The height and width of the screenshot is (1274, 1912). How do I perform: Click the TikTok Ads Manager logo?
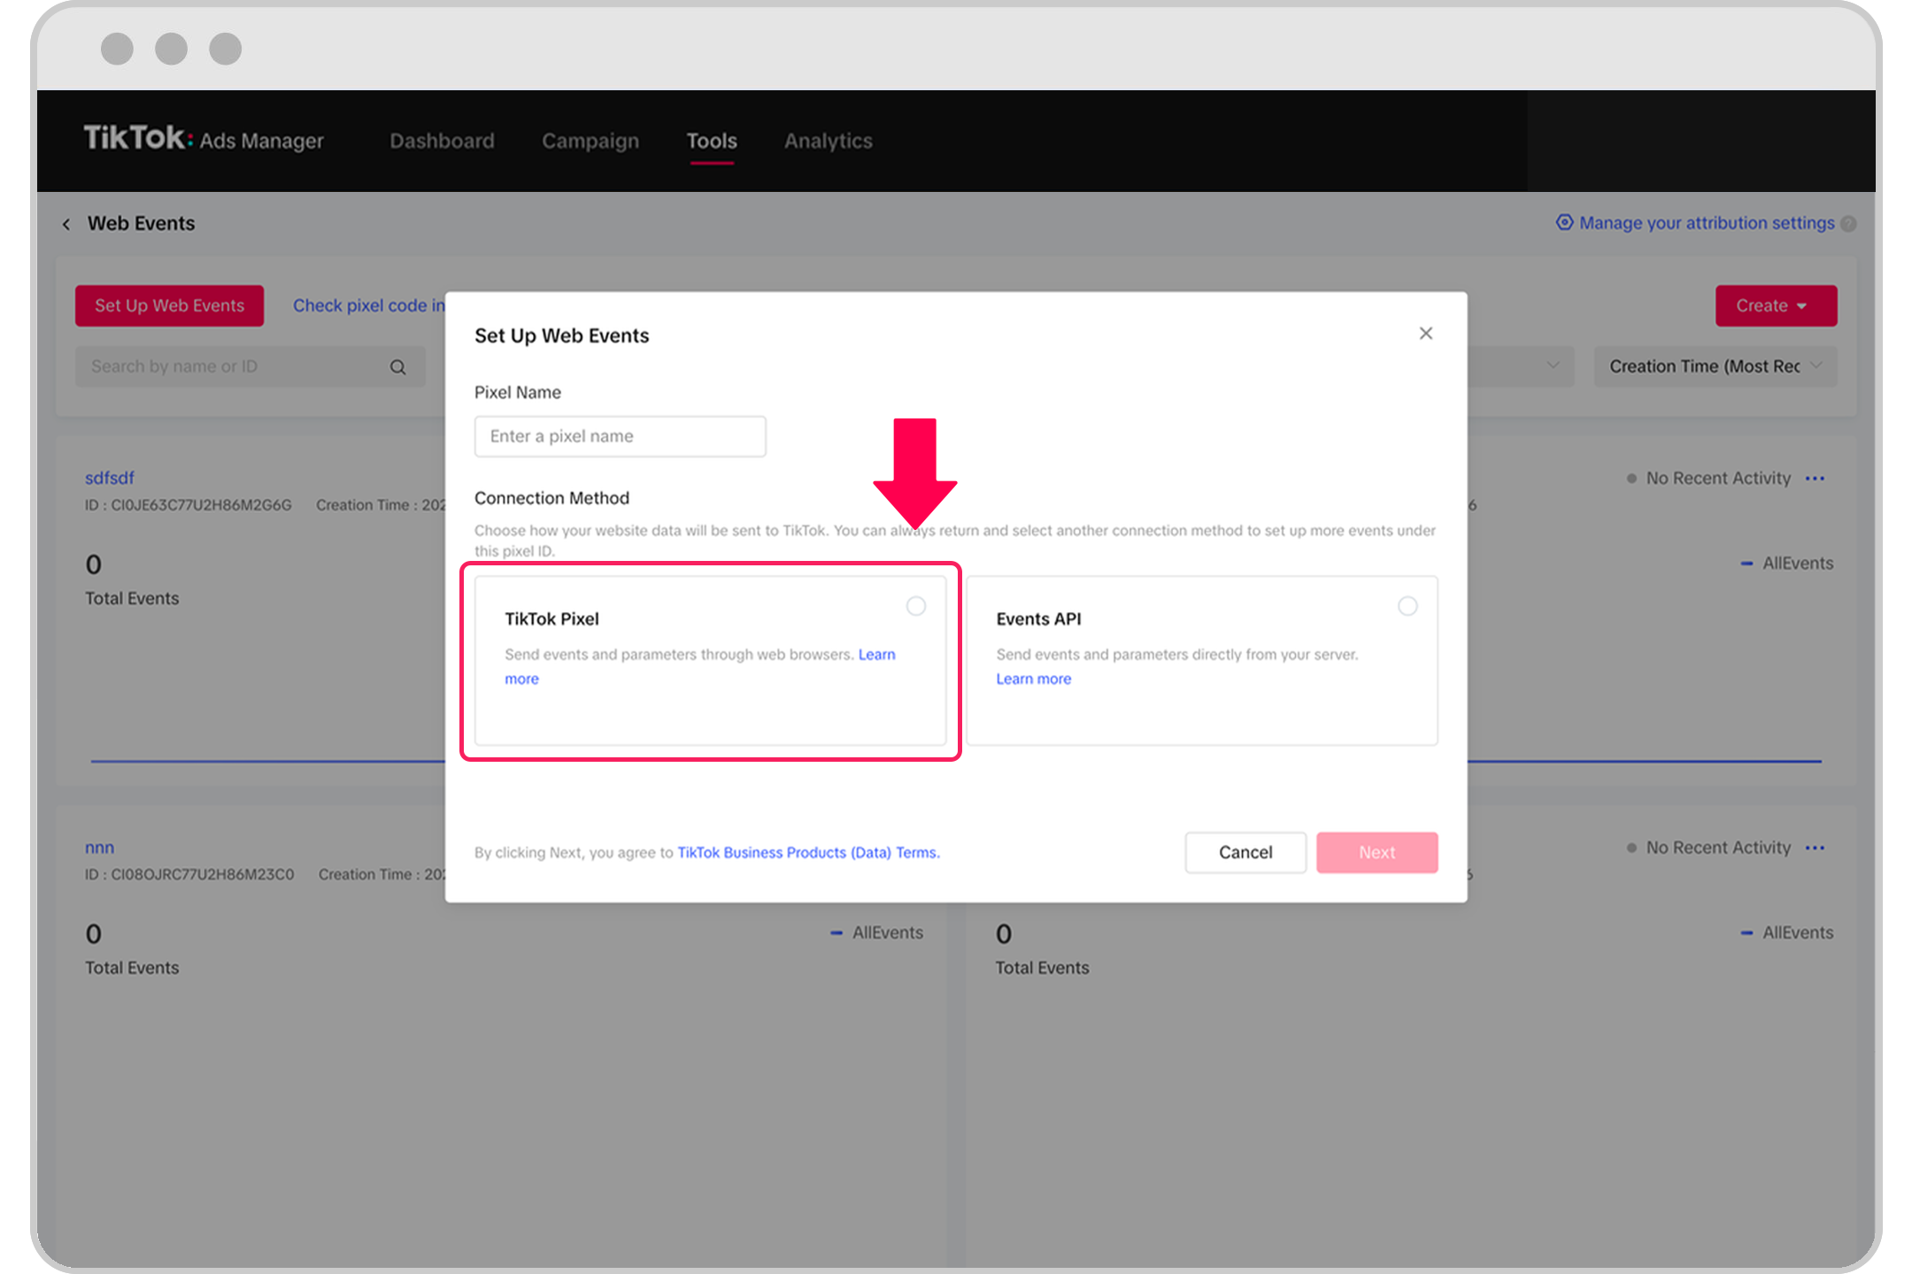click(202, 140)
